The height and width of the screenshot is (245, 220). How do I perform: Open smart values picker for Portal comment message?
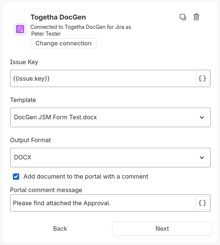pyautogui.click(x=202, y=203)
